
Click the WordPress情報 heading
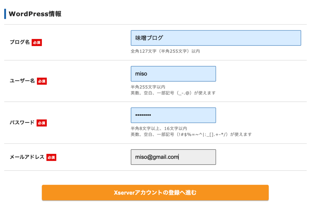35,14
